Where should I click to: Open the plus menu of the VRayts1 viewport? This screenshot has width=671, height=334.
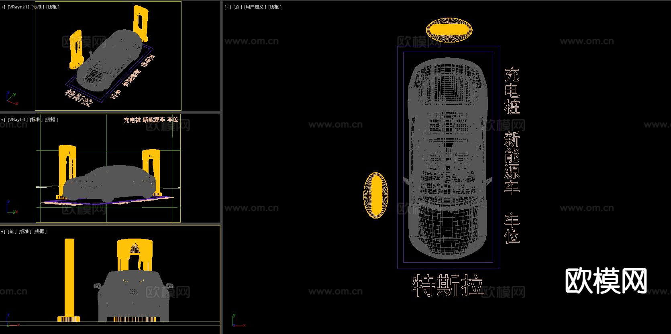coord(3,119)
